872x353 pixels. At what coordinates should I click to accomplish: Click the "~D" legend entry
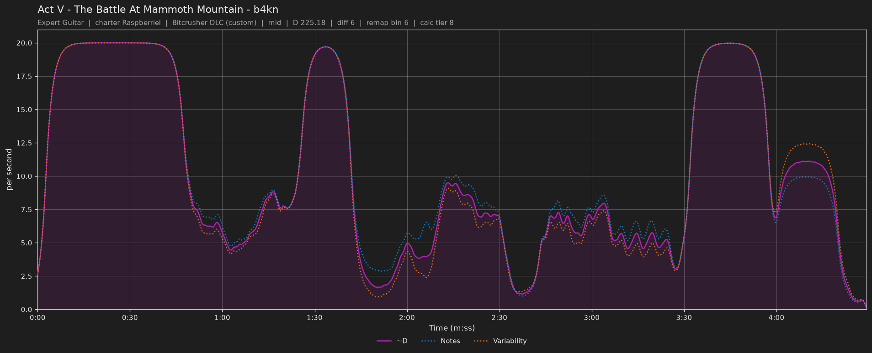(x=402, y=341)
